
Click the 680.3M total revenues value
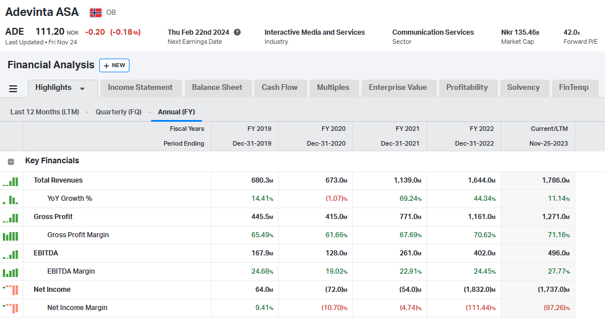pyautogui.click(x=262, y=180)
